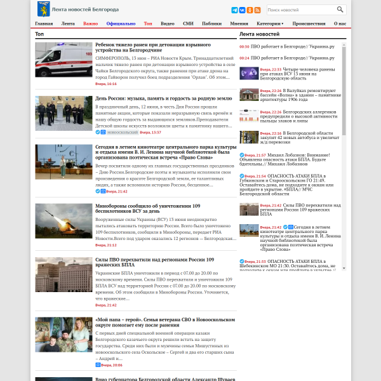Open the 'СМИ' menu item
The image size is (381, 381).
click(x=188, y=23)
